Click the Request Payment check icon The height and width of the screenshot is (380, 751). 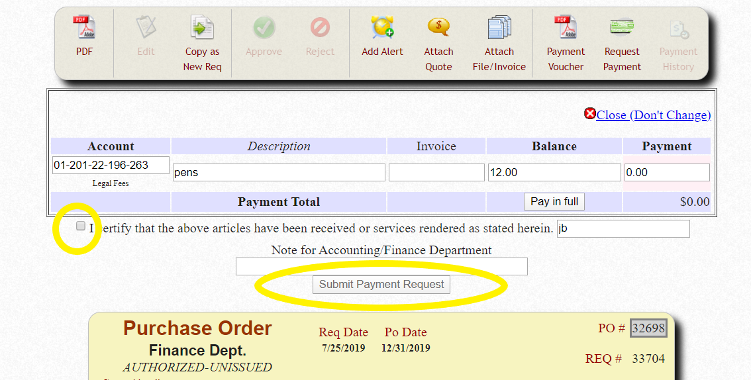coord(622,27)
